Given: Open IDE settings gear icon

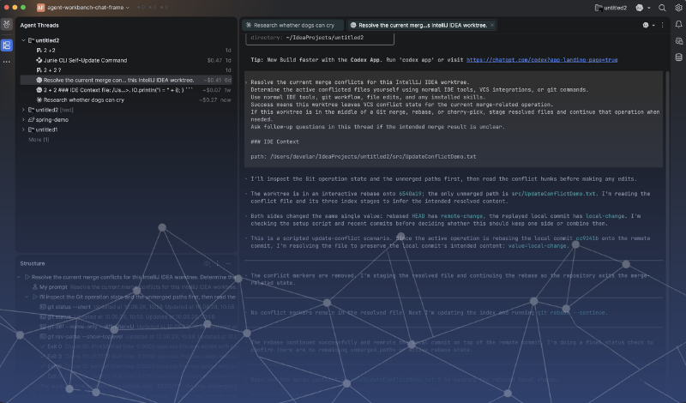Looking at the screenshot, I should (678, 8).
